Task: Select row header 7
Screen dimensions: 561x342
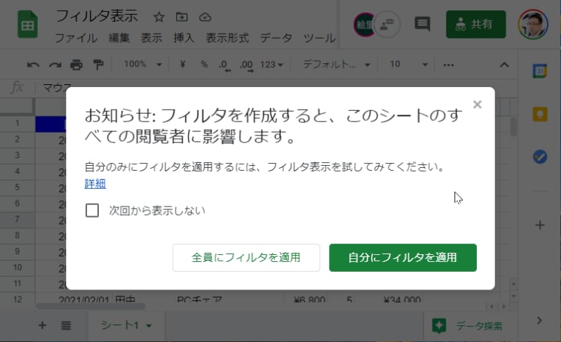Action: click(17, 219)
